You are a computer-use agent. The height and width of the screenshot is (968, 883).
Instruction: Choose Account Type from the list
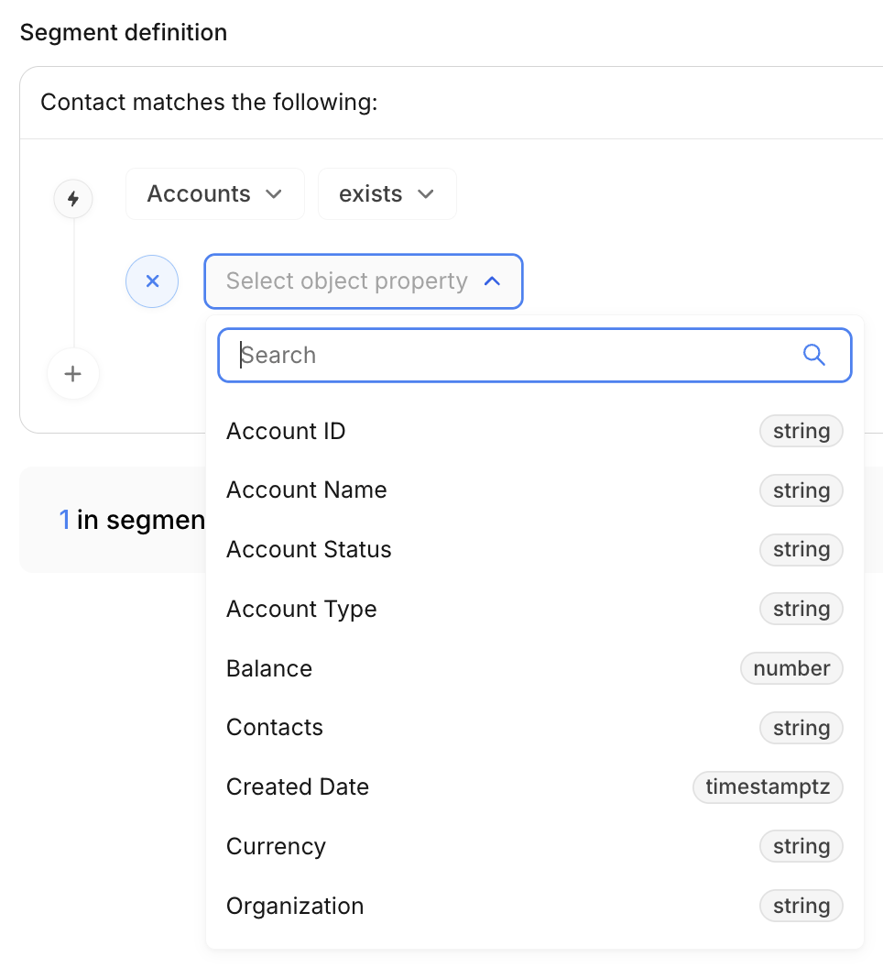301,610
